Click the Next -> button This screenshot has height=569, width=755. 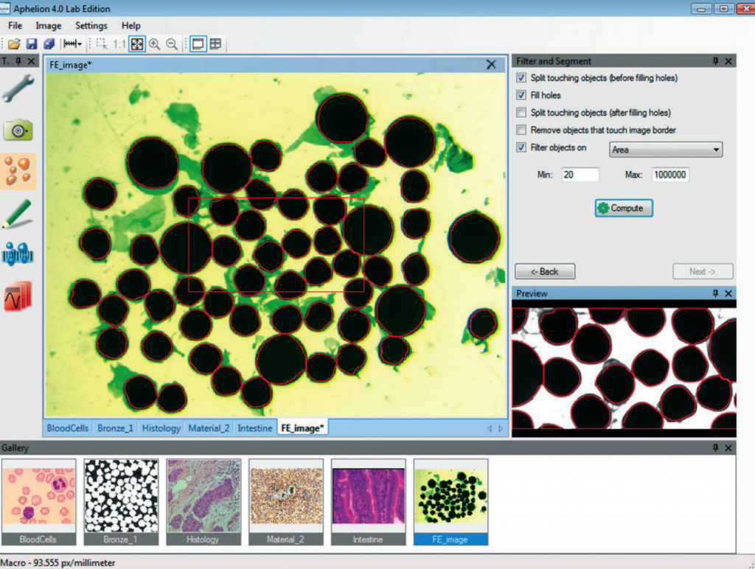click(703, 271)
